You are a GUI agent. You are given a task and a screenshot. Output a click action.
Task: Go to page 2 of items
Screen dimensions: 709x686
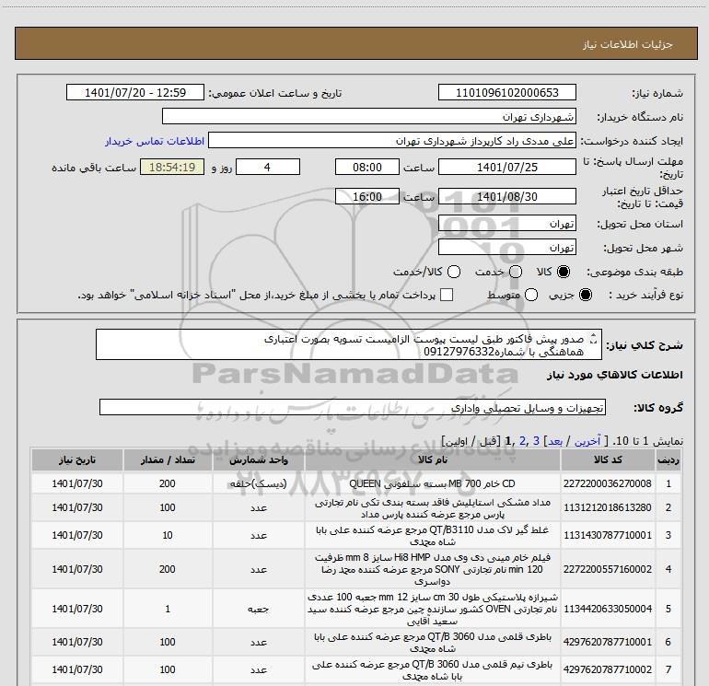[523, 441]
